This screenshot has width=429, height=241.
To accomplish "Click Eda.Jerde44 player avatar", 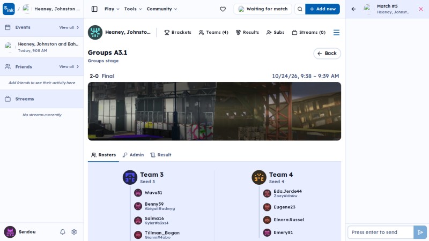I will click(x=267, y=193).
